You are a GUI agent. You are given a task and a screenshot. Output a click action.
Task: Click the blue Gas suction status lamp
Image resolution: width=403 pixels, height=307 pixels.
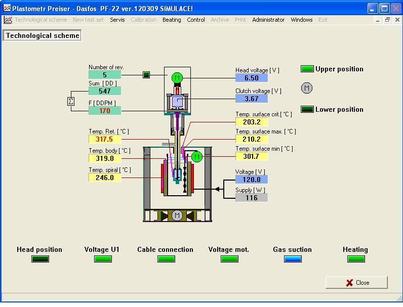coord(293,259)
